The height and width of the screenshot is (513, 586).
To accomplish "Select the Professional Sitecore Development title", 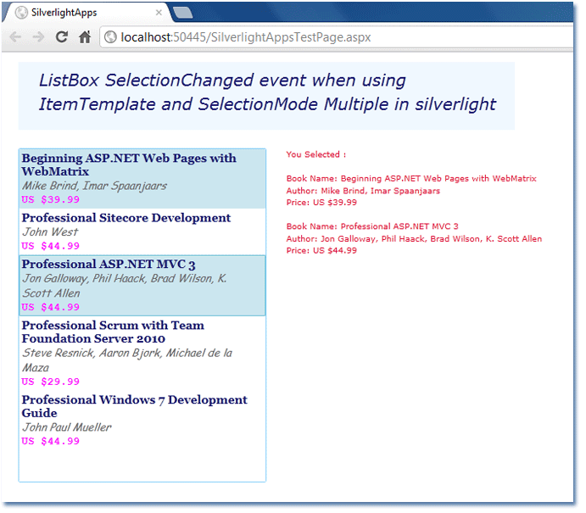I will click(126, 218).
